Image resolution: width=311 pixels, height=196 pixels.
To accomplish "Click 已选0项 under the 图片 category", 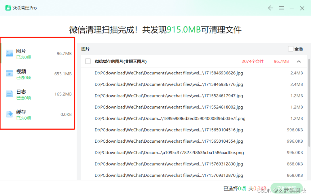I will click(x=24, y=57).
